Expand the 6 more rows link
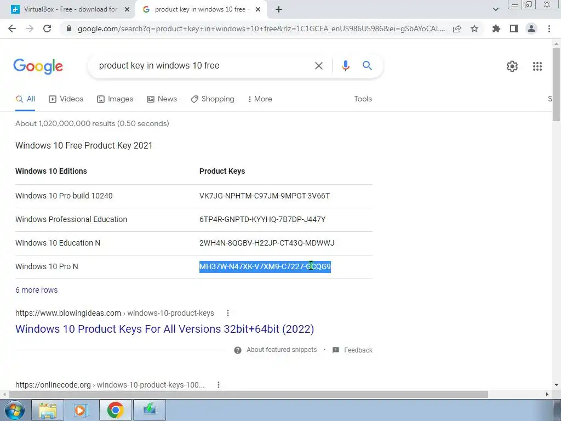 click(37, 291)
